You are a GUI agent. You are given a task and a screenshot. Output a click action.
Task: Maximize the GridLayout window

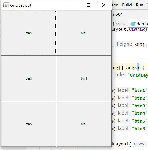(88, 5)
